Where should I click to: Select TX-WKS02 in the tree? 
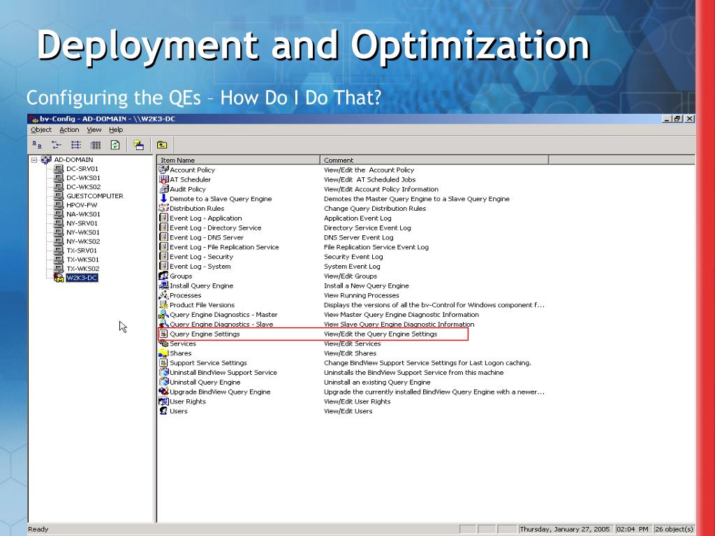click(x=82, y=269)
